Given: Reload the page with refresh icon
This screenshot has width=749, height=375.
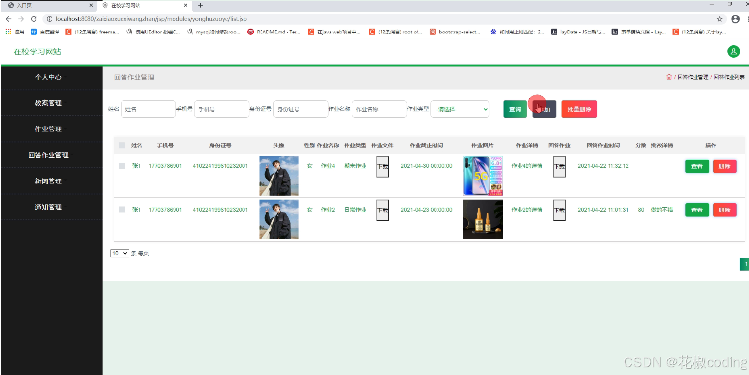Looking at the screenshot, I should click(x=34, y=19).
